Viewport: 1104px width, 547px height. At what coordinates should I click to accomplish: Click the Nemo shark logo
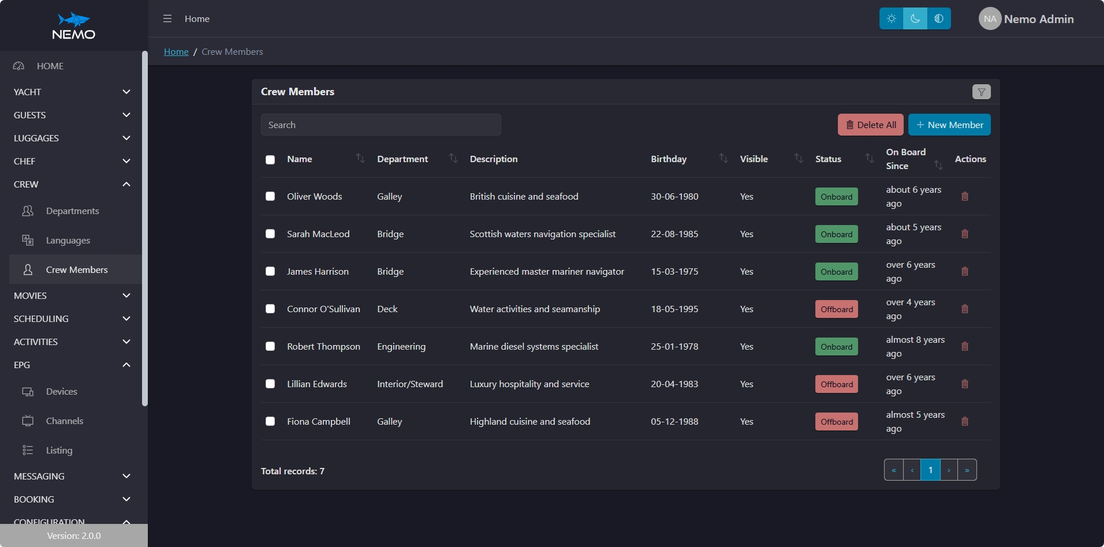(x=74, y=26)
